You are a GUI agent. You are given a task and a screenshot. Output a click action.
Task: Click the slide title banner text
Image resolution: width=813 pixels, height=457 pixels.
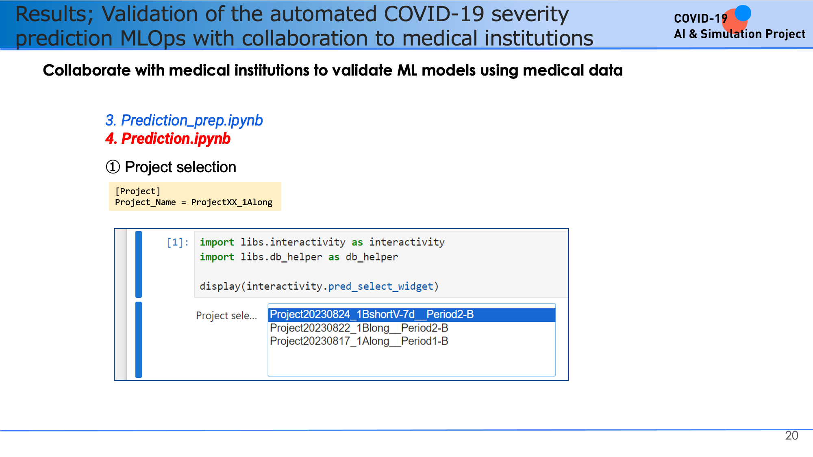(304, 26)
